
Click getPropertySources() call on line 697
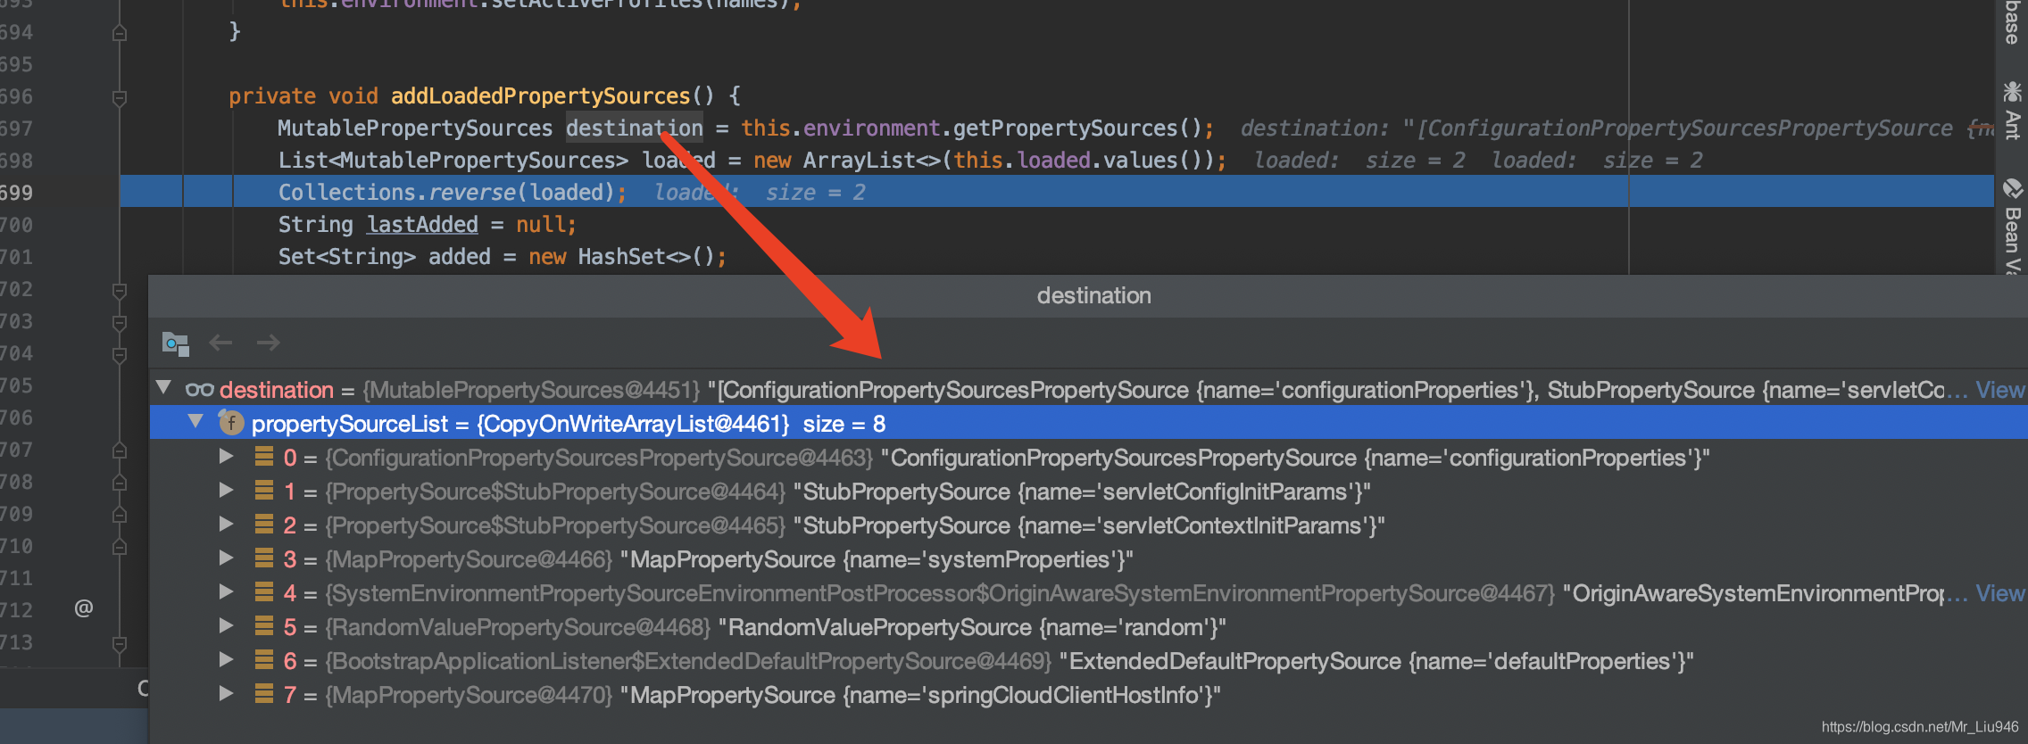[x=1077, y=128]
